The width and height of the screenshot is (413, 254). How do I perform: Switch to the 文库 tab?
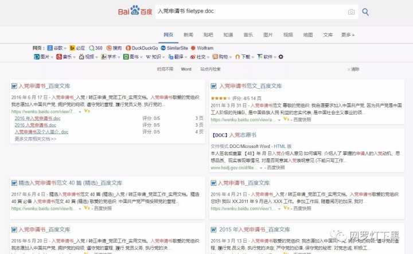(x=328, y=35)
